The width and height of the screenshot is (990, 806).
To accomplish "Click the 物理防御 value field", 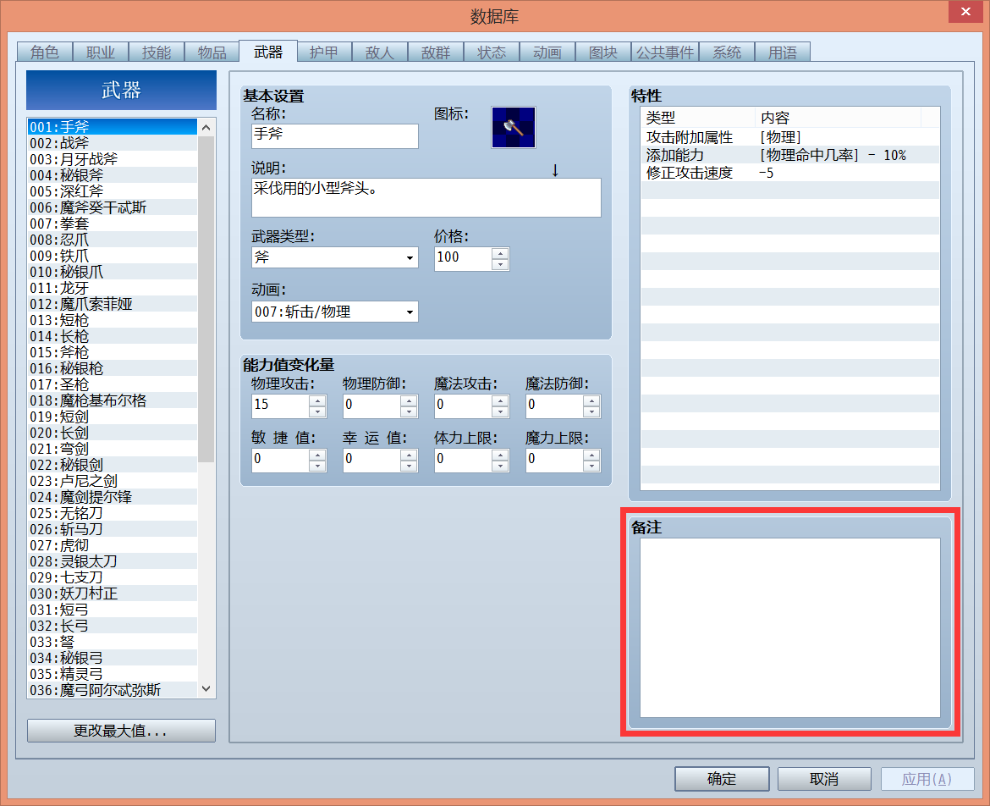I will pyautogui.click(x=371, y=406).
